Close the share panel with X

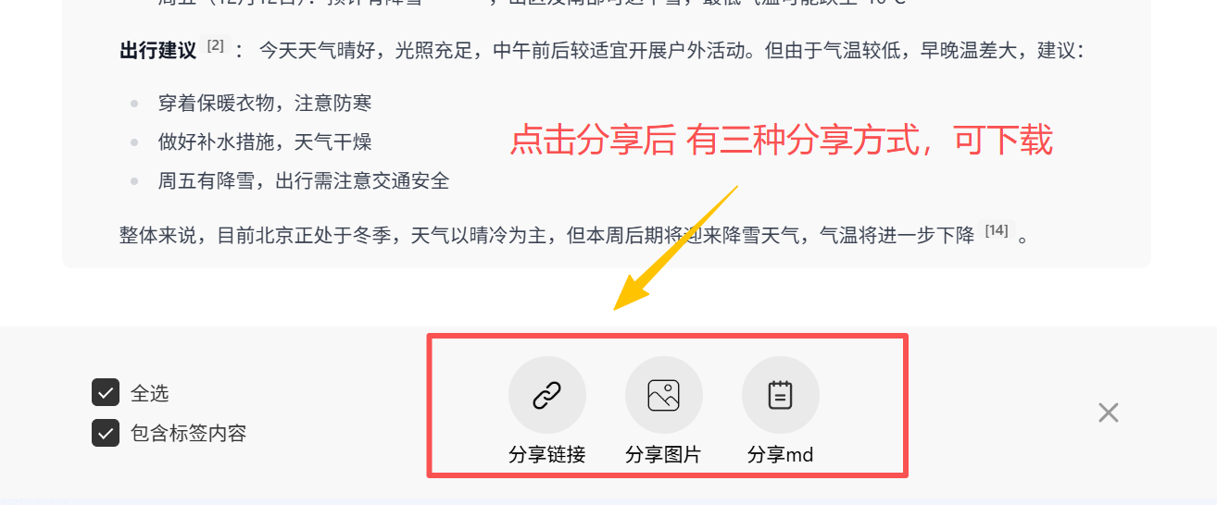coord(1109,413)
